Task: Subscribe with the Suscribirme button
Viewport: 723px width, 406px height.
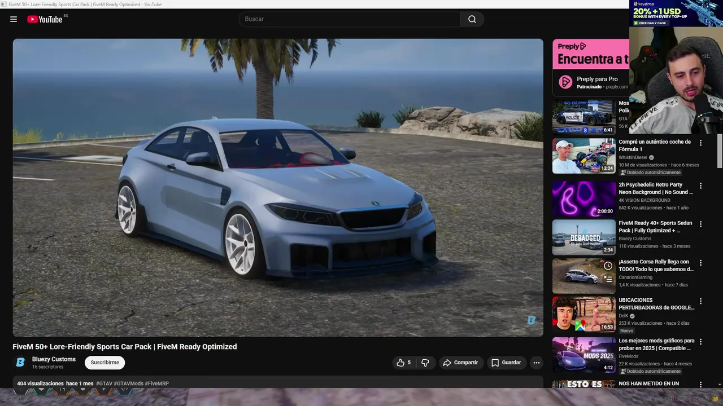Action: click(105, 363)
